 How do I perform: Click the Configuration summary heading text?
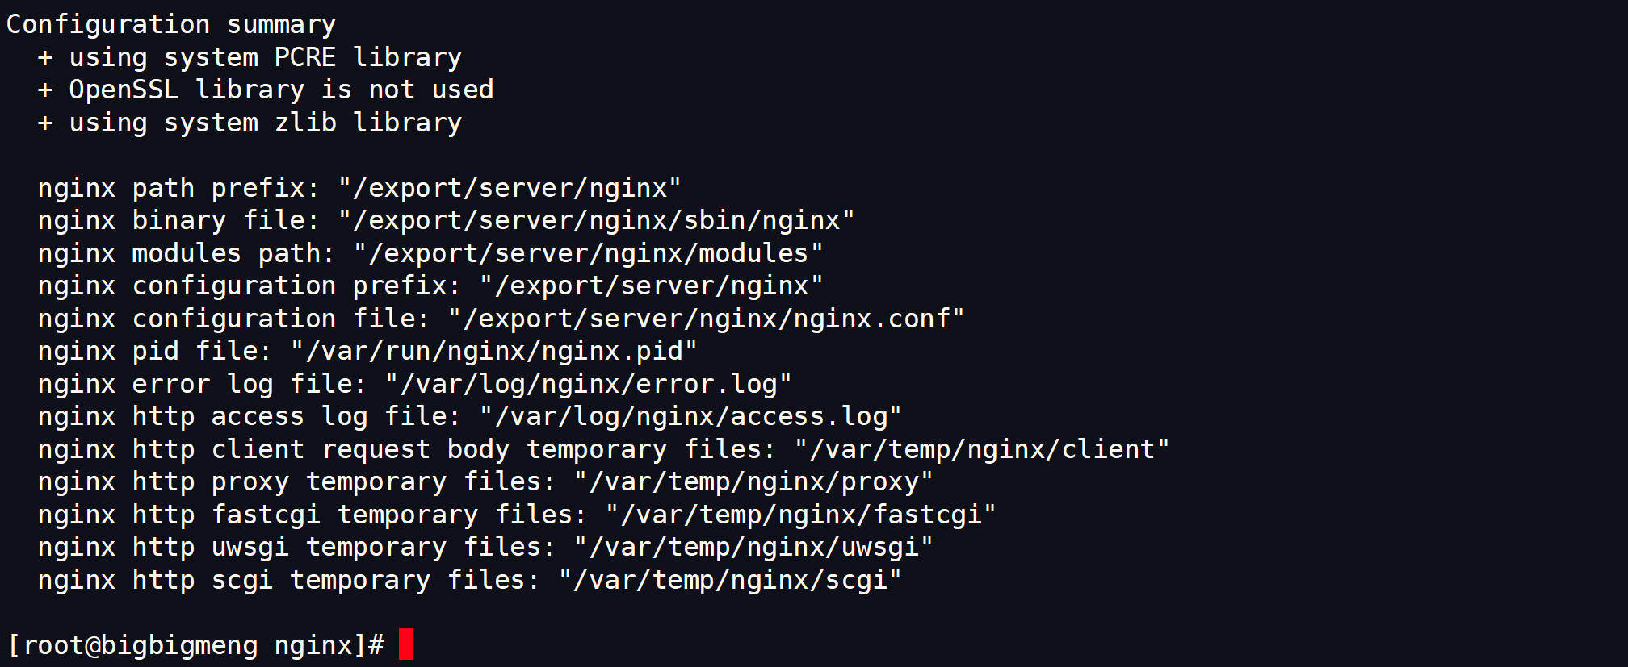coord(171,25)
